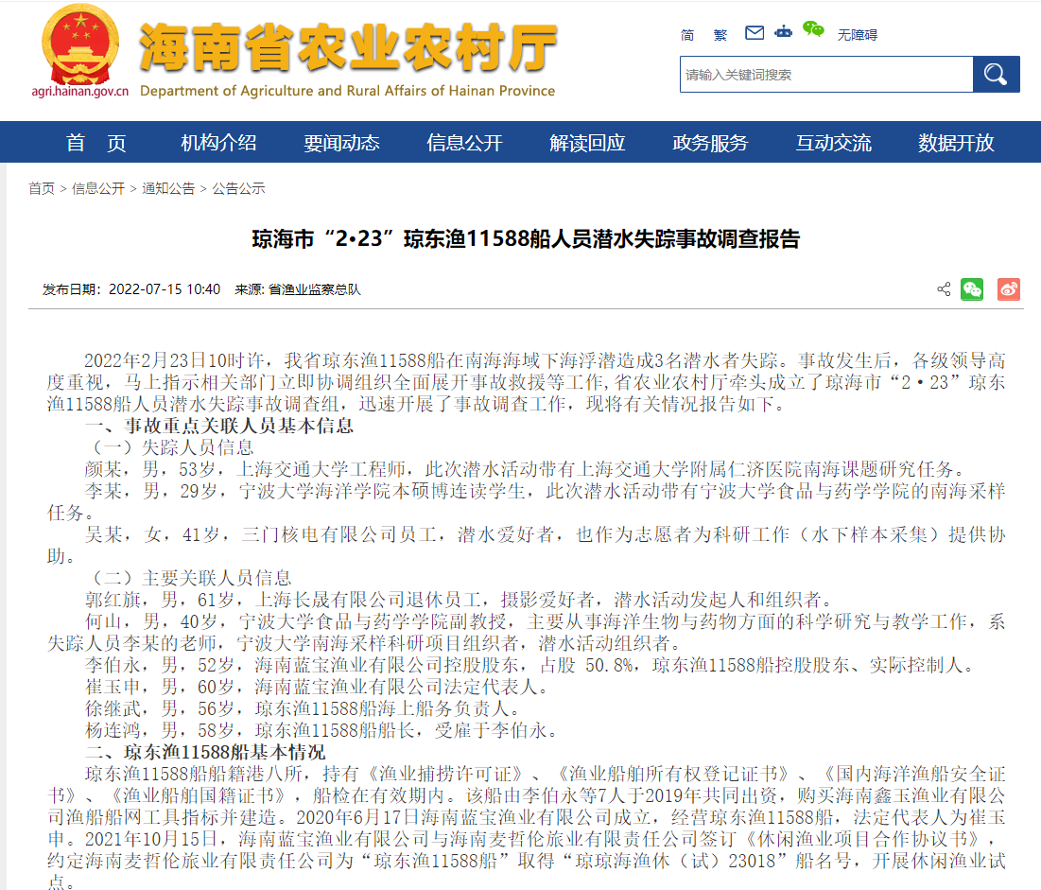Viewport: 1041px width, 890px height.
Task: Open the 信息公开 navigation menu item
Action: [x=464, y=142]
